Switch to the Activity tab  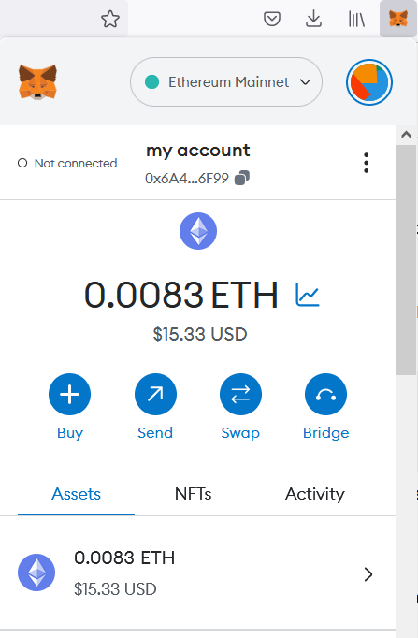(315, 494)
